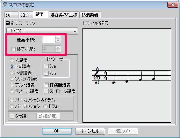
Task: Click the 設定するトラック: label
Action: tap(21, 23)
